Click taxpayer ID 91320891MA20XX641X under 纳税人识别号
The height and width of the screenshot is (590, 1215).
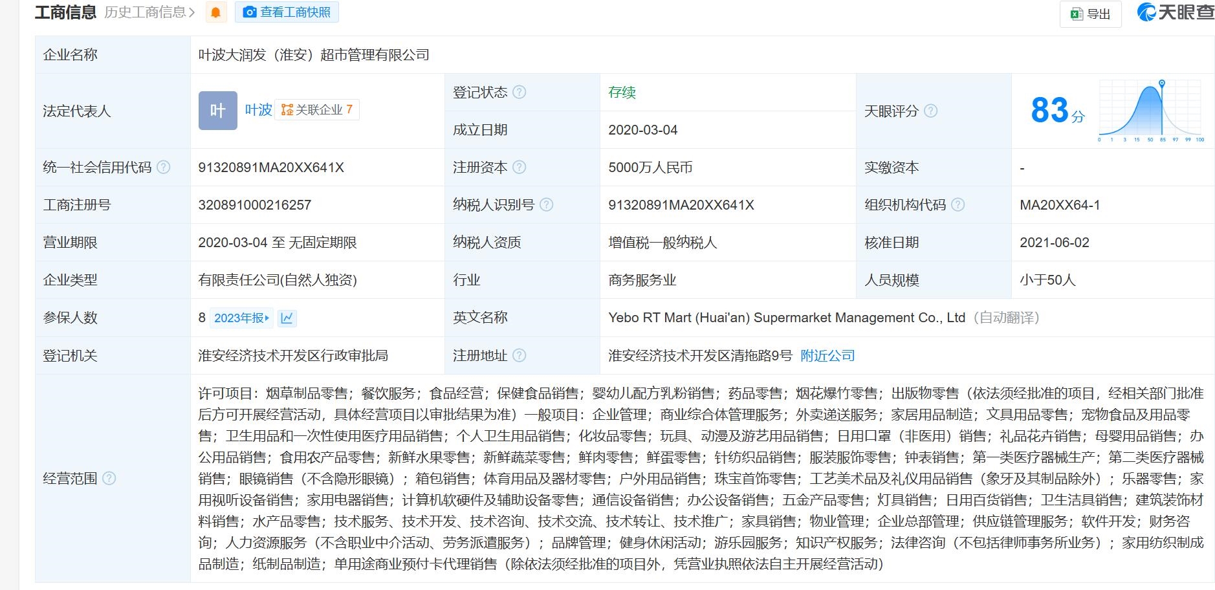(681, 205)
